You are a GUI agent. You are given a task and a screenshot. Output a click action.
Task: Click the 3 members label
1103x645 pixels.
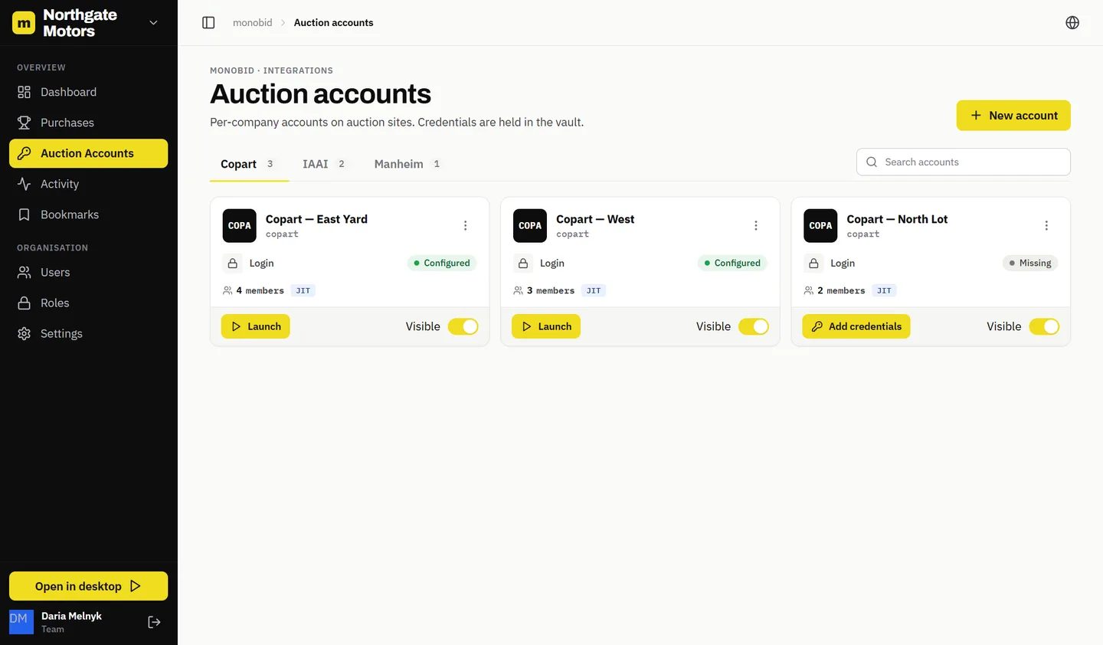pyautogui.click(x=550, y=290)
